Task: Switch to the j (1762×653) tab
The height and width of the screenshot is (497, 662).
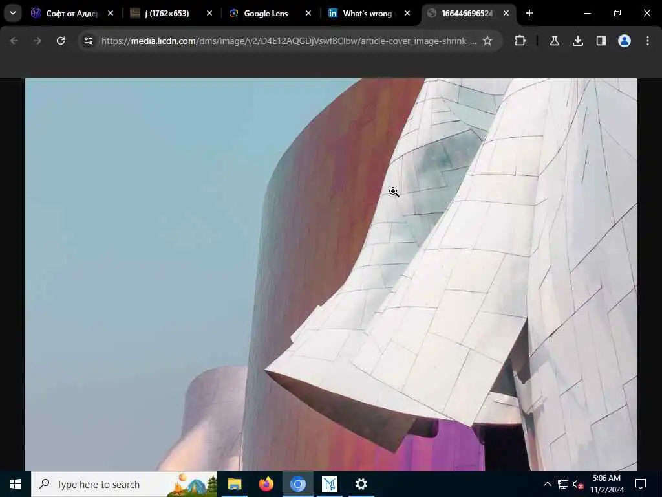Action: 170,13
